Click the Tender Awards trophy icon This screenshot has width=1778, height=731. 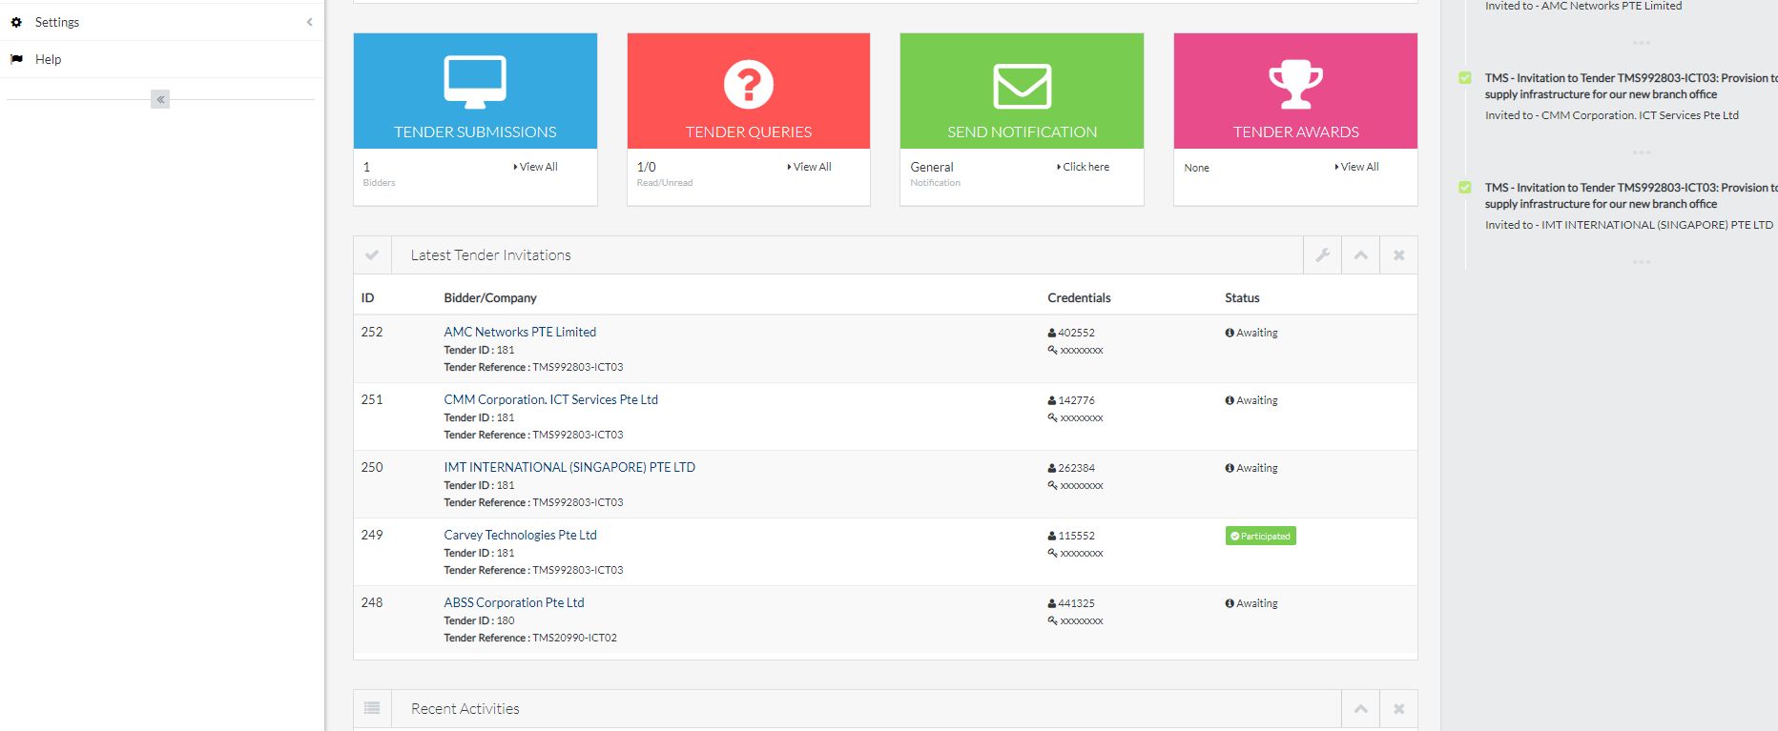point(1295,84)
